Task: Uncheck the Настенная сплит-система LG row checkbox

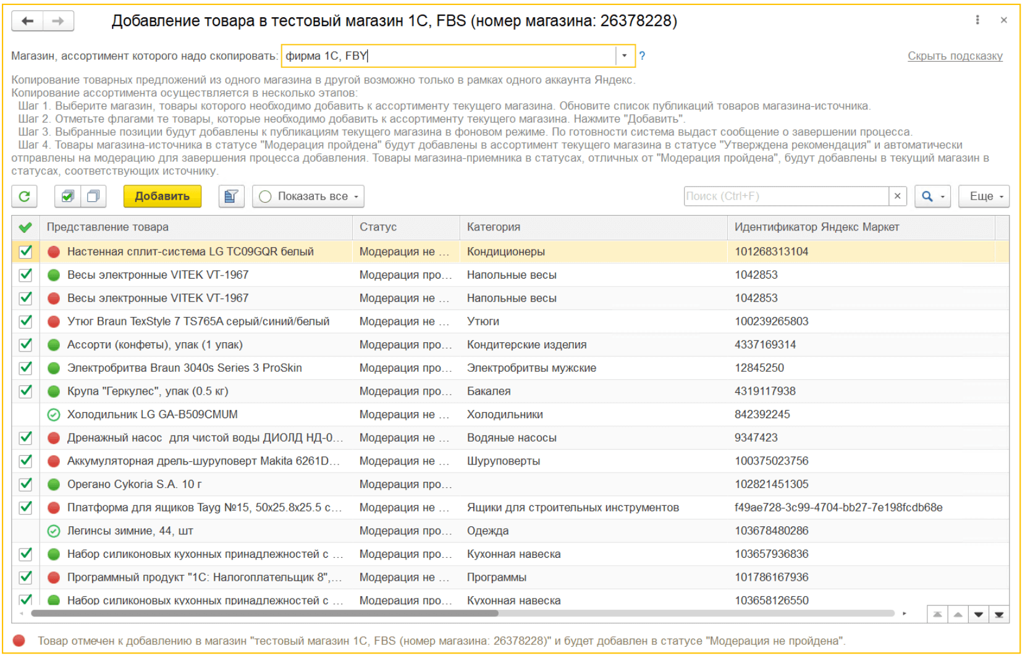Action: pos(25,252)
